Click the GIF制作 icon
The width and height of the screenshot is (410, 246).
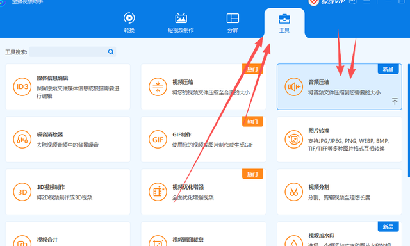[x=158, y=140]
